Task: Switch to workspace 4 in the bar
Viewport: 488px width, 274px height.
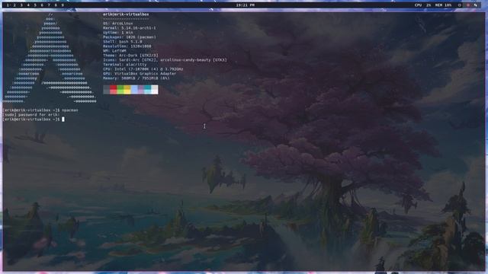Action: click(x=28, y=5)
